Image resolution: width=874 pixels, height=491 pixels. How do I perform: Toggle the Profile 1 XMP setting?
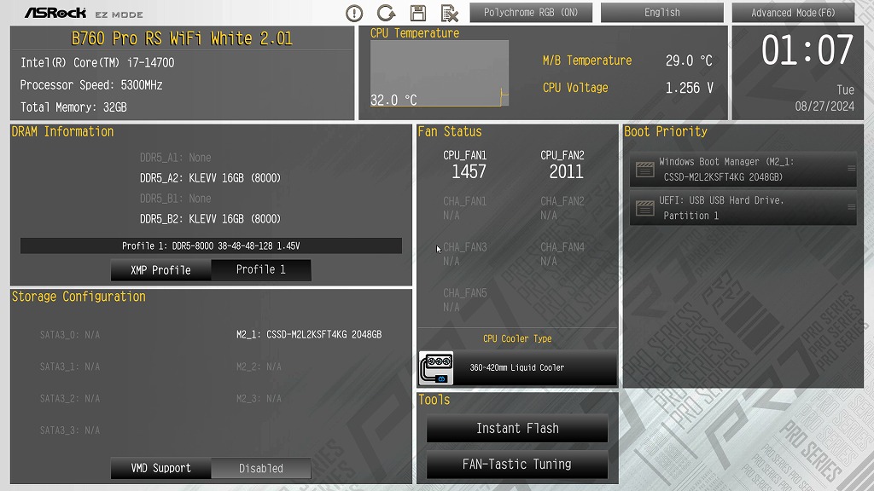[261, 270]
